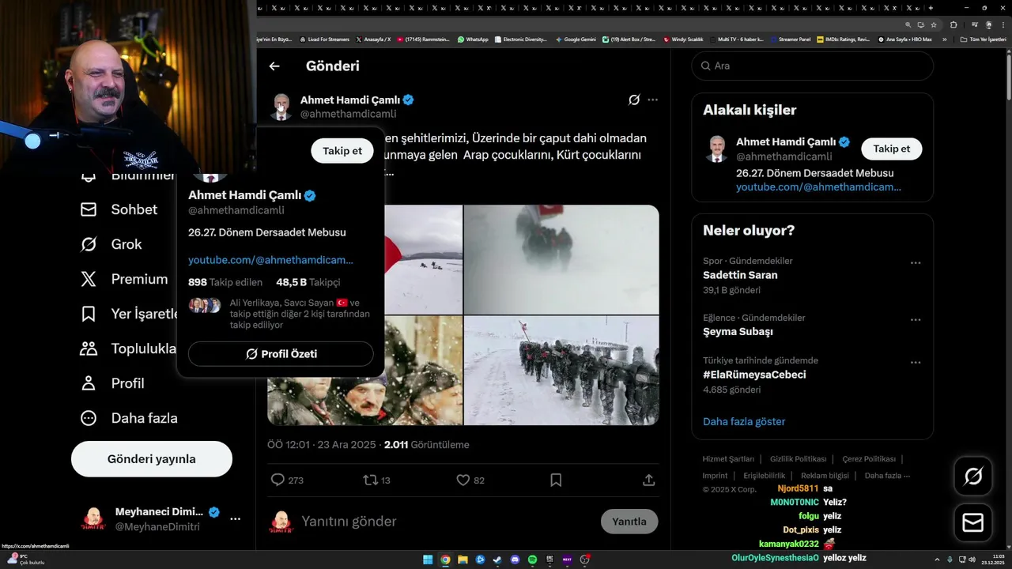This screenshot has height=569, width=1012.
Task: Expand the Daha fazla footer menu
Action: [887, 476]
